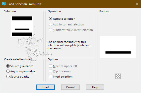This screenshot has height=93, width=141.
Task: Select Replace selection radio button
Action: point(50,19)
